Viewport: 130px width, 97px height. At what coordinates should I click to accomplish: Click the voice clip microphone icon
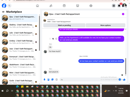[x=44, y=79]
